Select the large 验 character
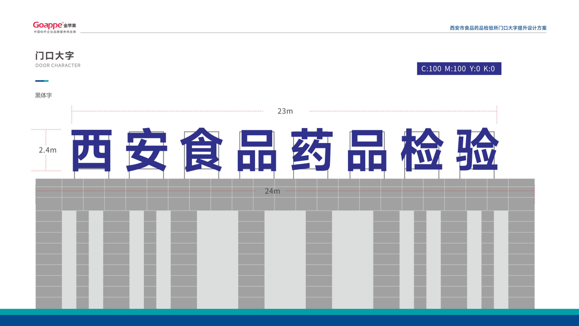The height and width of the screenshot is (326, 579). tap(477, 150)
